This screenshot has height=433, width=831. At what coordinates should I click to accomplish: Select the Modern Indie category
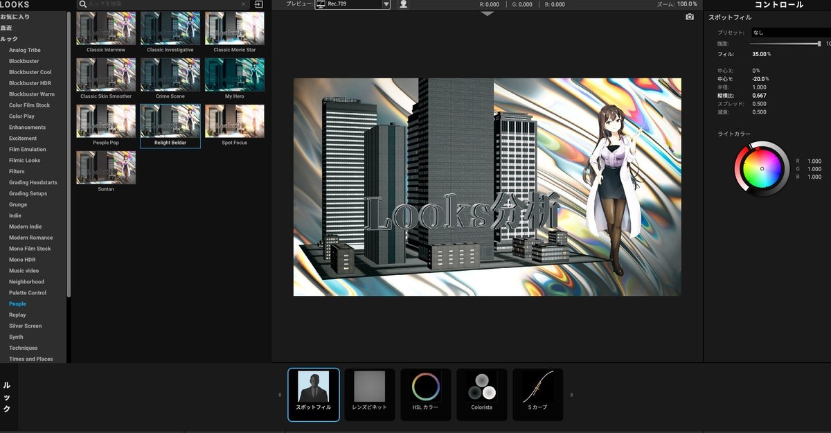26,227
